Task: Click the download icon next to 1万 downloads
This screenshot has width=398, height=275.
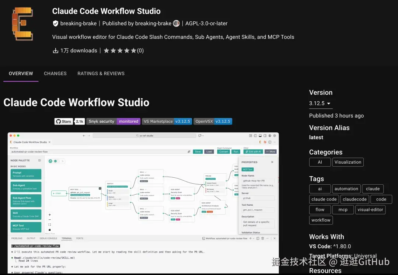Action: 55,51
